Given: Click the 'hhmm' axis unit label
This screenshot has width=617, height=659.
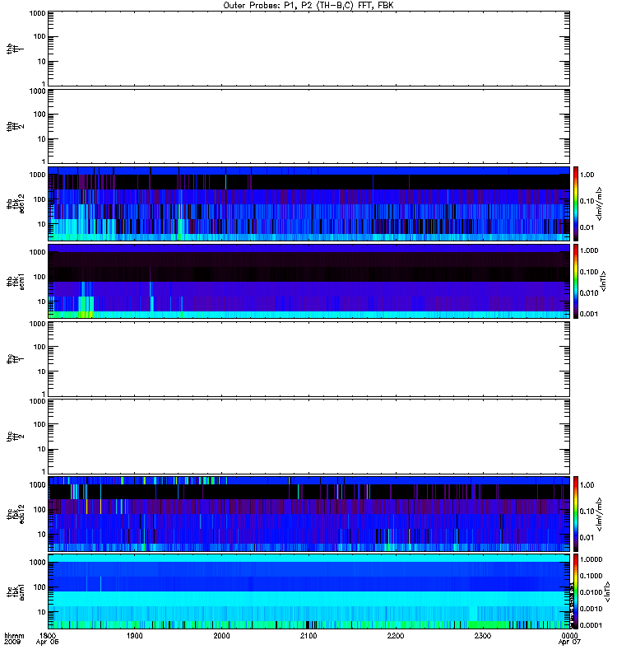Looking at the screenshot, I should click(14, 636).
